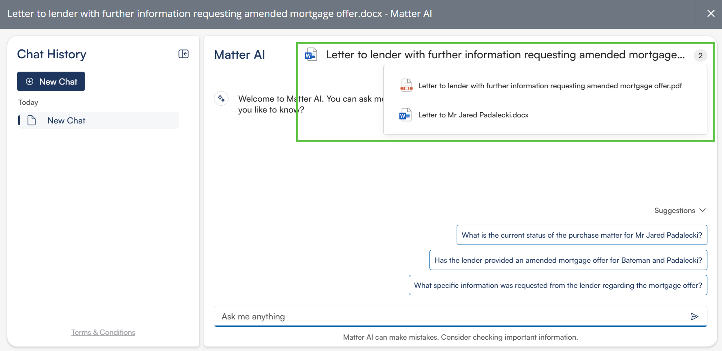Choose suggestion about specific information requested
This screenshot has width=722, height=351.
click(x=558, y=285)
